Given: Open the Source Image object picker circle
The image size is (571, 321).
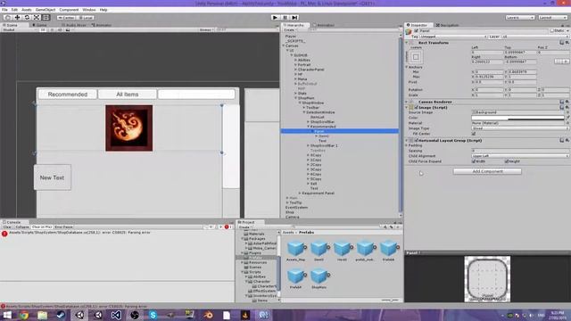Looking at the screenshot, I should point(567,112).
